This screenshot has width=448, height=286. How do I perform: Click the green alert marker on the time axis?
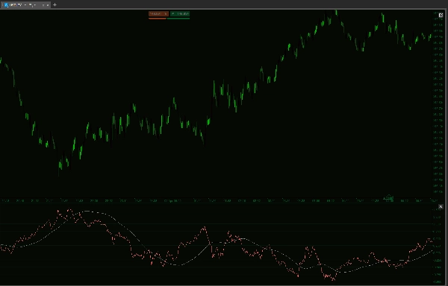[388, 197]
